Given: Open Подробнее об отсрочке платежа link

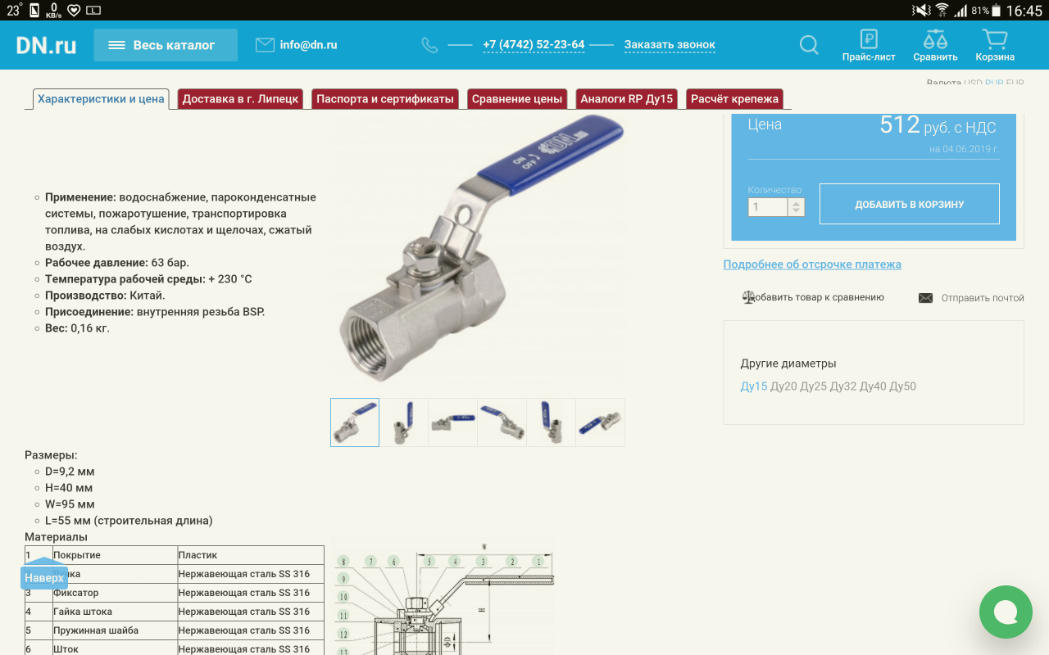Looking at the screenshot, I should point(812,264).
